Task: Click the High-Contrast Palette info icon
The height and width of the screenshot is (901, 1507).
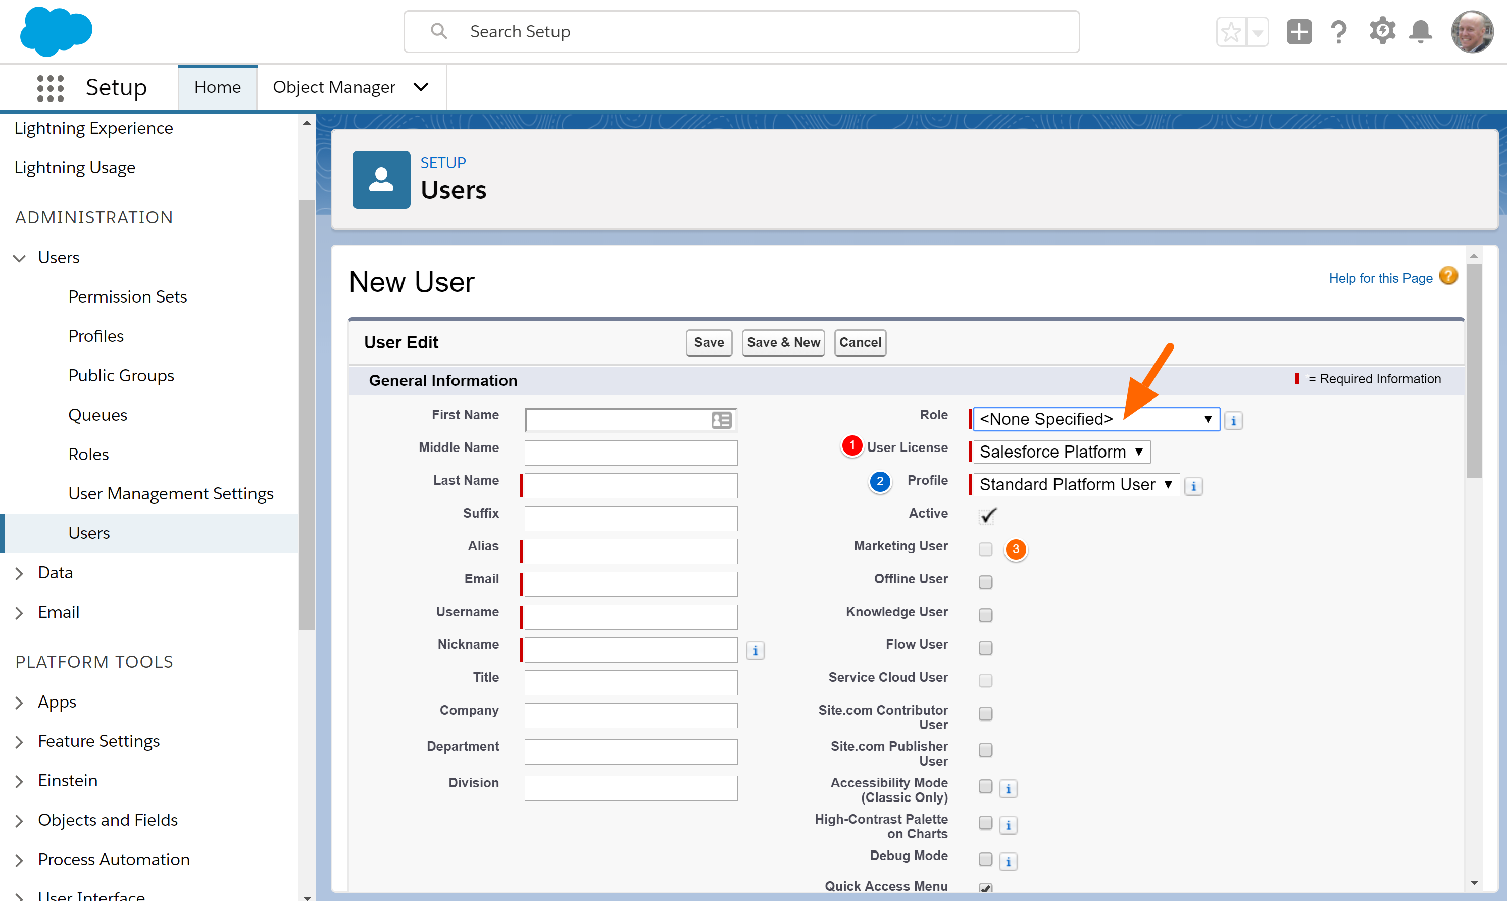Action: click(1008, 825)
